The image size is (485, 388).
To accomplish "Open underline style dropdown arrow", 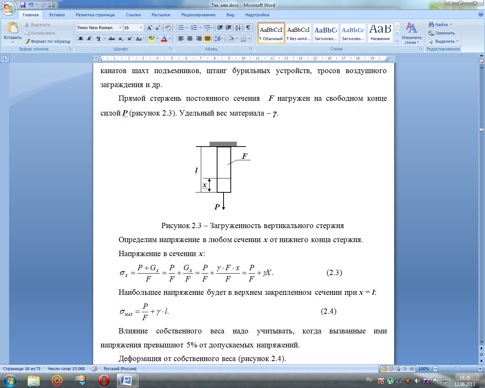I will (x=104, y=39).
